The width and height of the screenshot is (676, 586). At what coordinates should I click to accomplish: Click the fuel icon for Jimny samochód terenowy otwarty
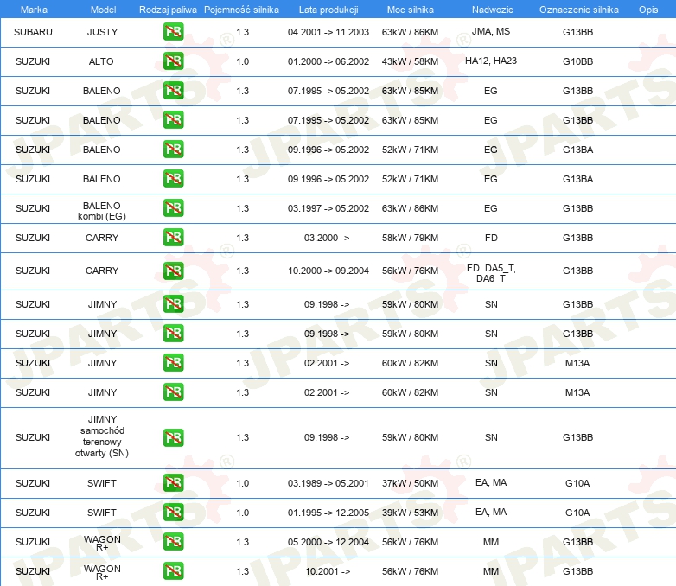click(x=173, y=437)
